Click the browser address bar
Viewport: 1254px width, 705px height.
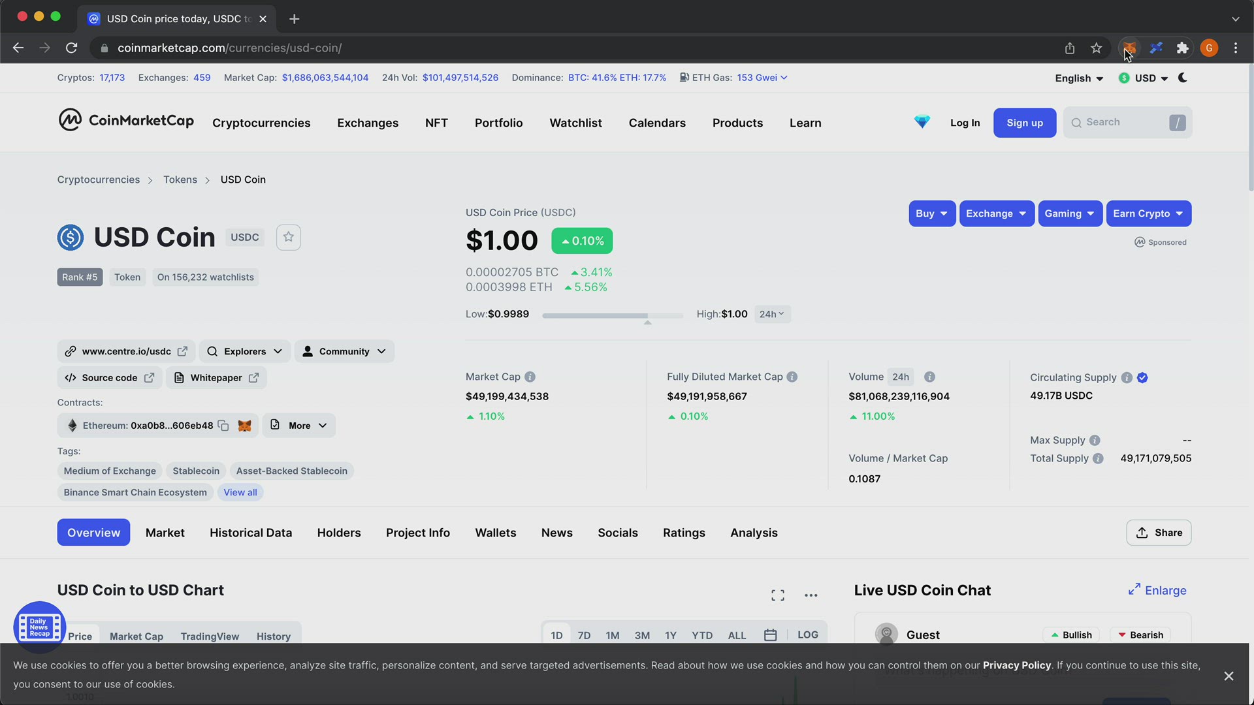(x=575, y=48)
